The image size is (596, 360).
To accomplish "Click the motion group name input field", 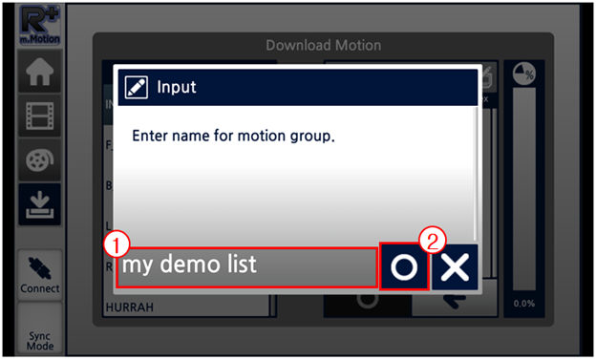I will click(x=246, y=267).
